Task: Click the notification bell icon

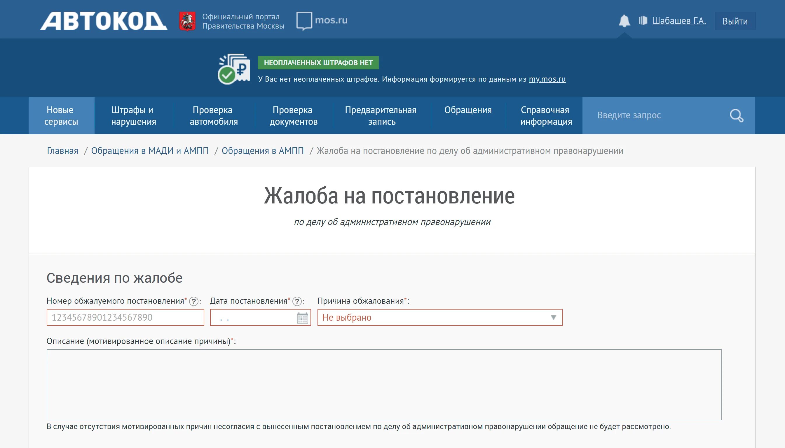Action: [x=624, y=21]
